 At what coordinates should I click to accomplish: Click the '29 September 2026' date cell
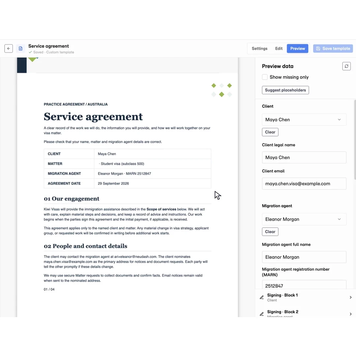point(153,184)
